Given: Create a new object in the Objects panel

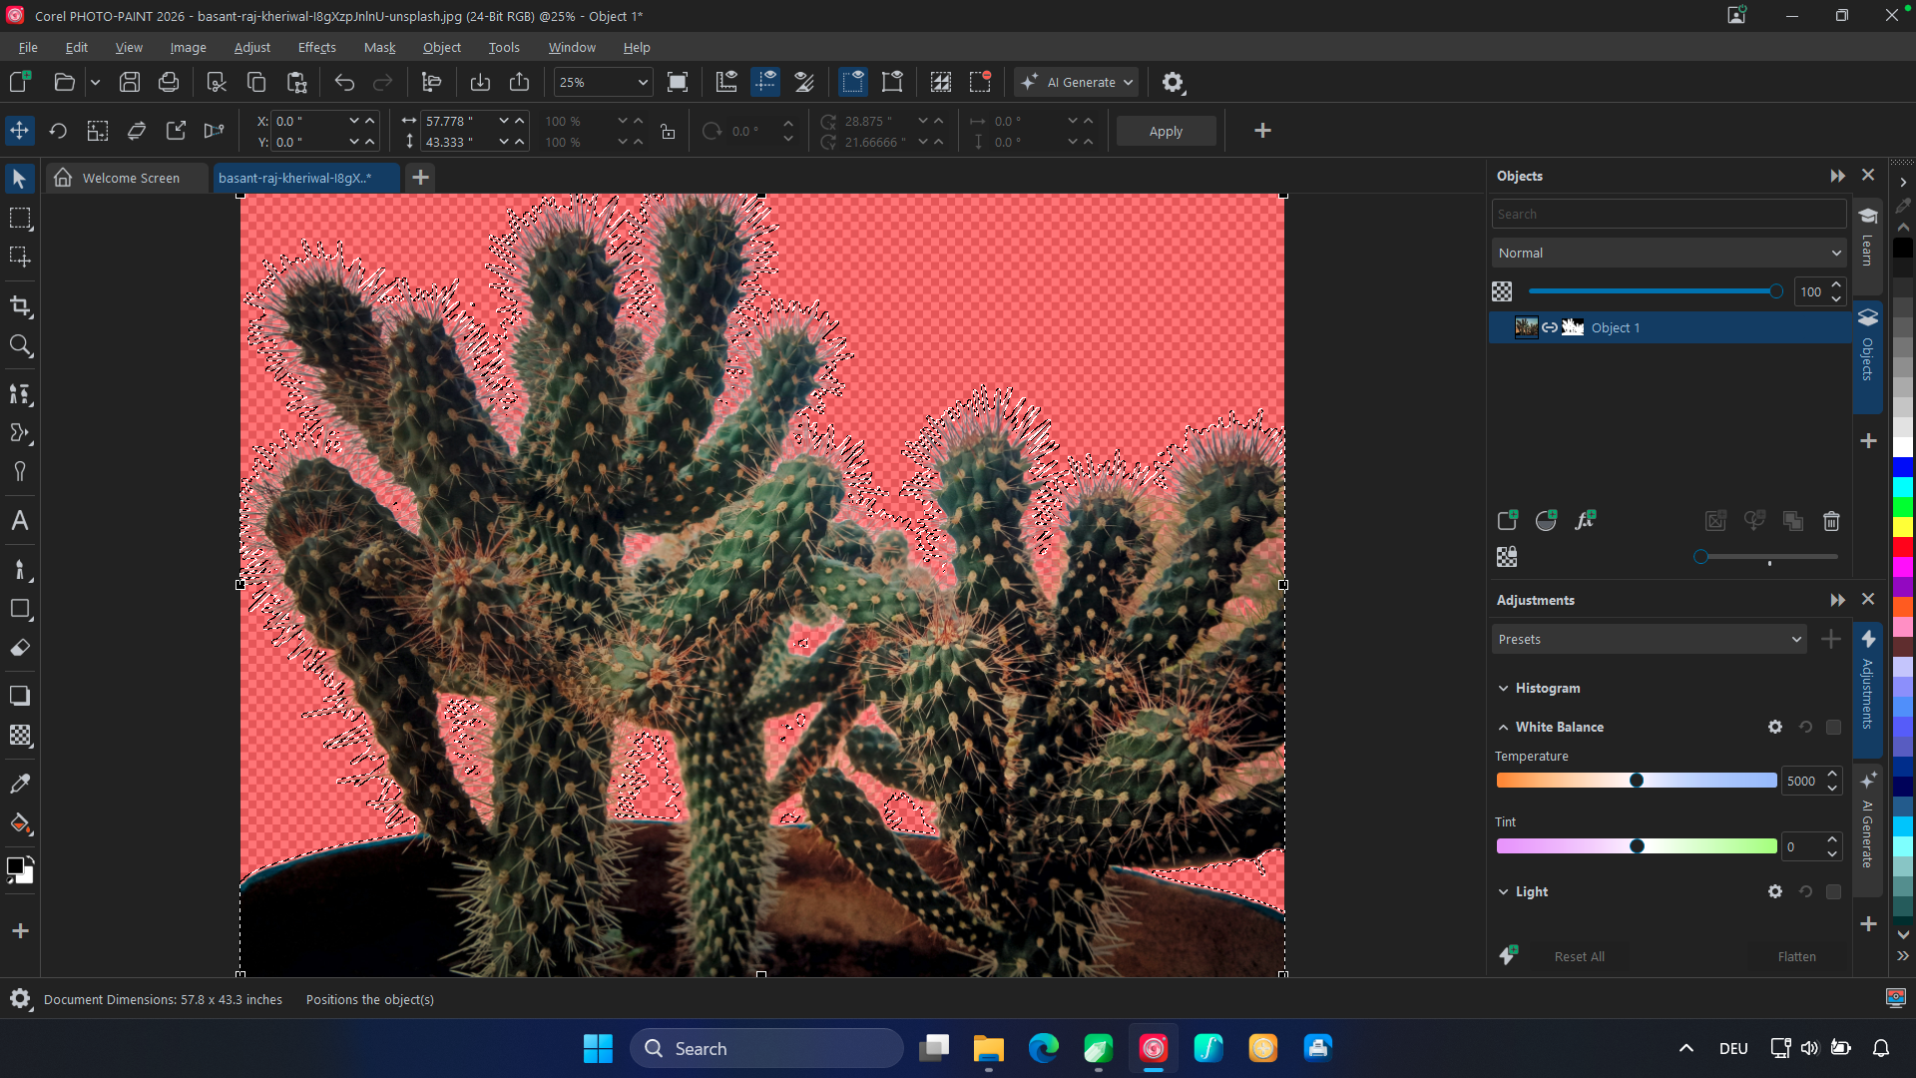Looking at the screenshot, I should coord(1507,520).
